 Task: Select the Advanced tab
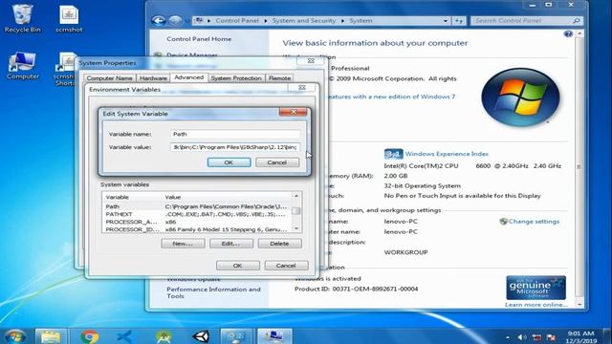tap(189, 77)
